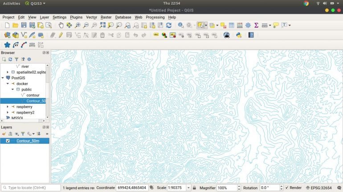
Task: Save the project with the floppy icon
Action: (x=24, y=25)
